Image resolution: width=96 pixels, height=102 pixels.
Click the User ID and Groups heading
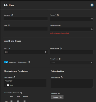[x=12, y=41]
